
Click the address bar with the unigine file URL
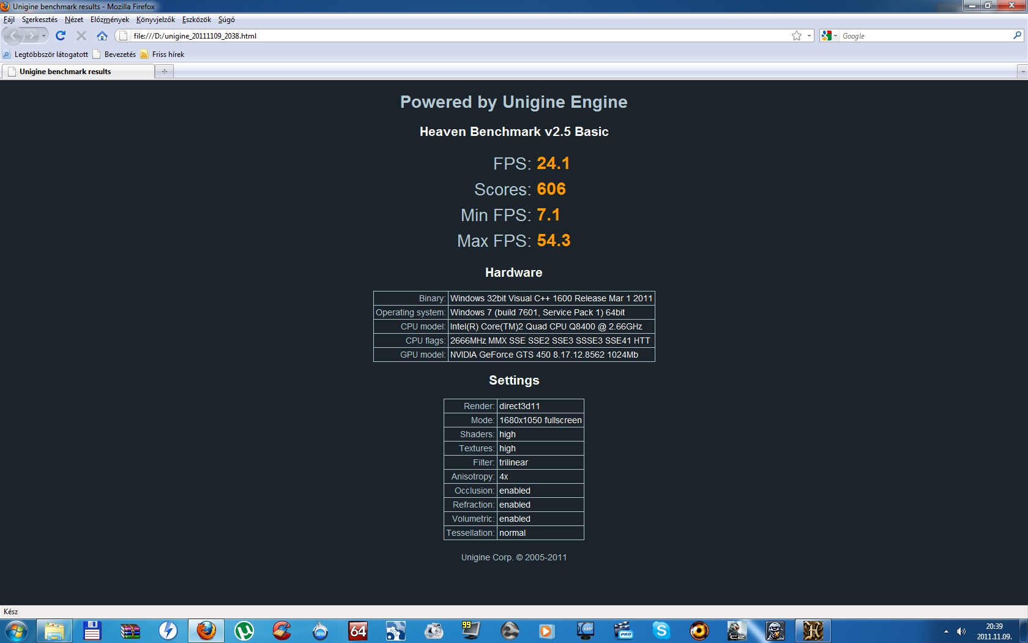pos(459,36)
